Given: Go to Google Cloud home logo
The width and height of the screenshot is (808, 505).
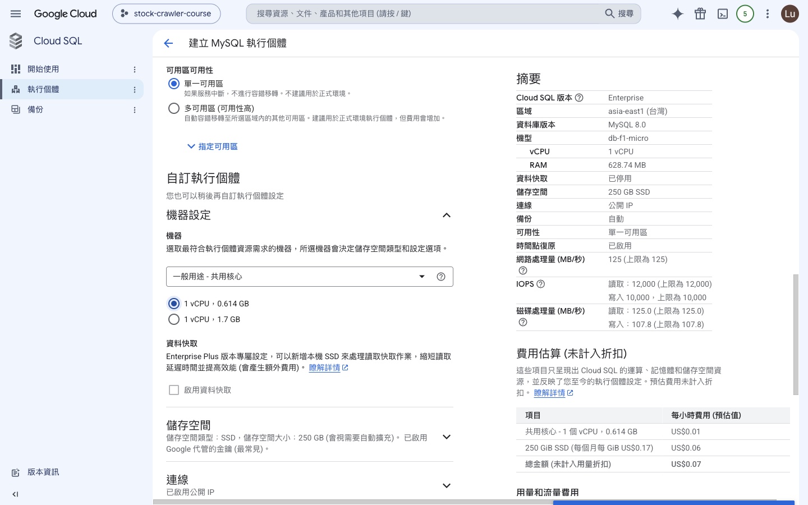Looking at the screenshot, I should (x=66, y=14).
